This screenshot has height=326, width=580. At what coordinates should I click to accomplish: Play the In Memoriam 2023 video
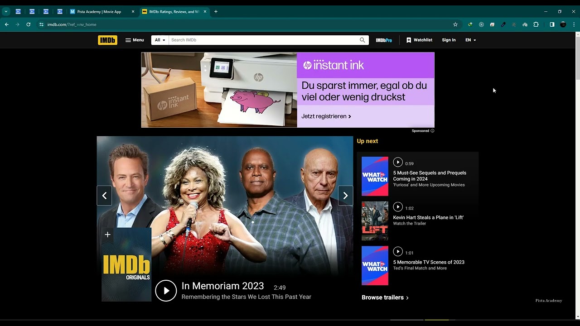[166, 291]
